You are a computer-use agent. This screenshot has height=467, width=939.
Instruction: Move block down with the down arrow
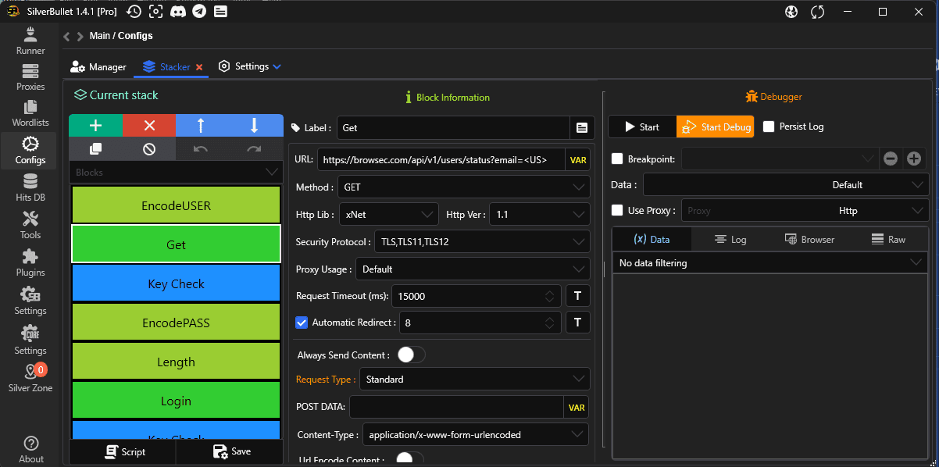point(254,126)
